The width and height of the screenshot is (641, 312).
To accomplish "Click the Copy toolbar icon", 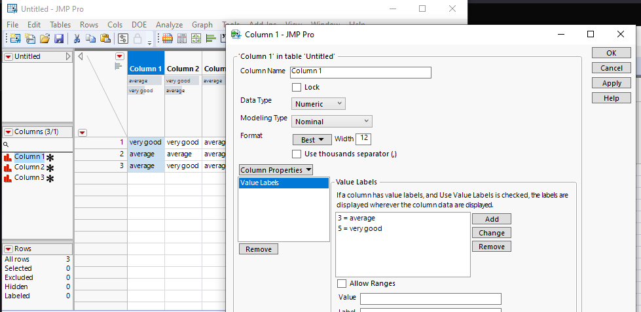I will [x=90, y=39].
